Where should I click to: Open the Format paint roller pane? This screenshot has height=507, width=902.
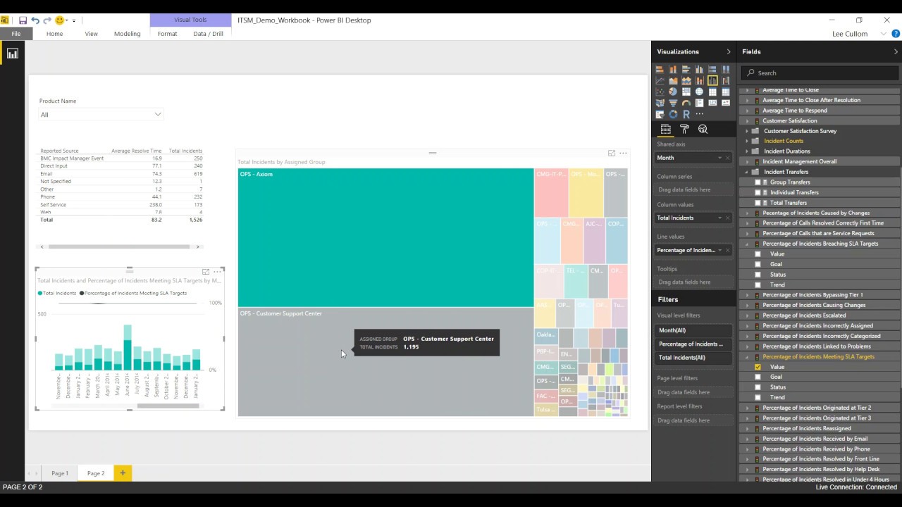684,130
